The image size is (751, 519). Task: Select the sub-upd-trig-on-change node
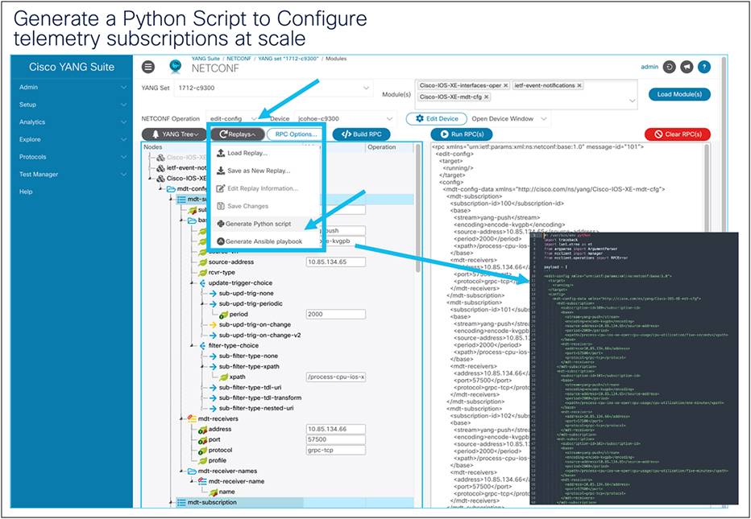pos(255,325)
